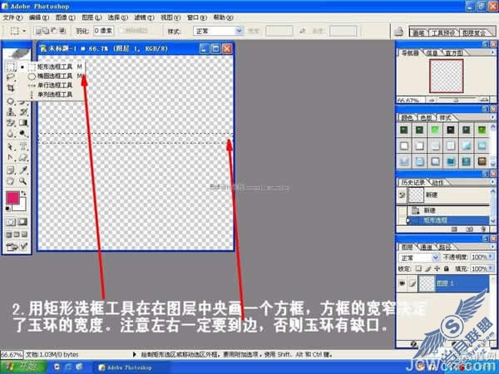
Task: Choose Intersect with selection mode
Action: [x=62, y=31]
